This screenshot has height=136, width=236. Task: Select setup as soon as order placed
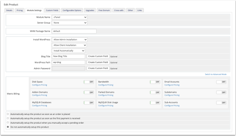[8, 114]
